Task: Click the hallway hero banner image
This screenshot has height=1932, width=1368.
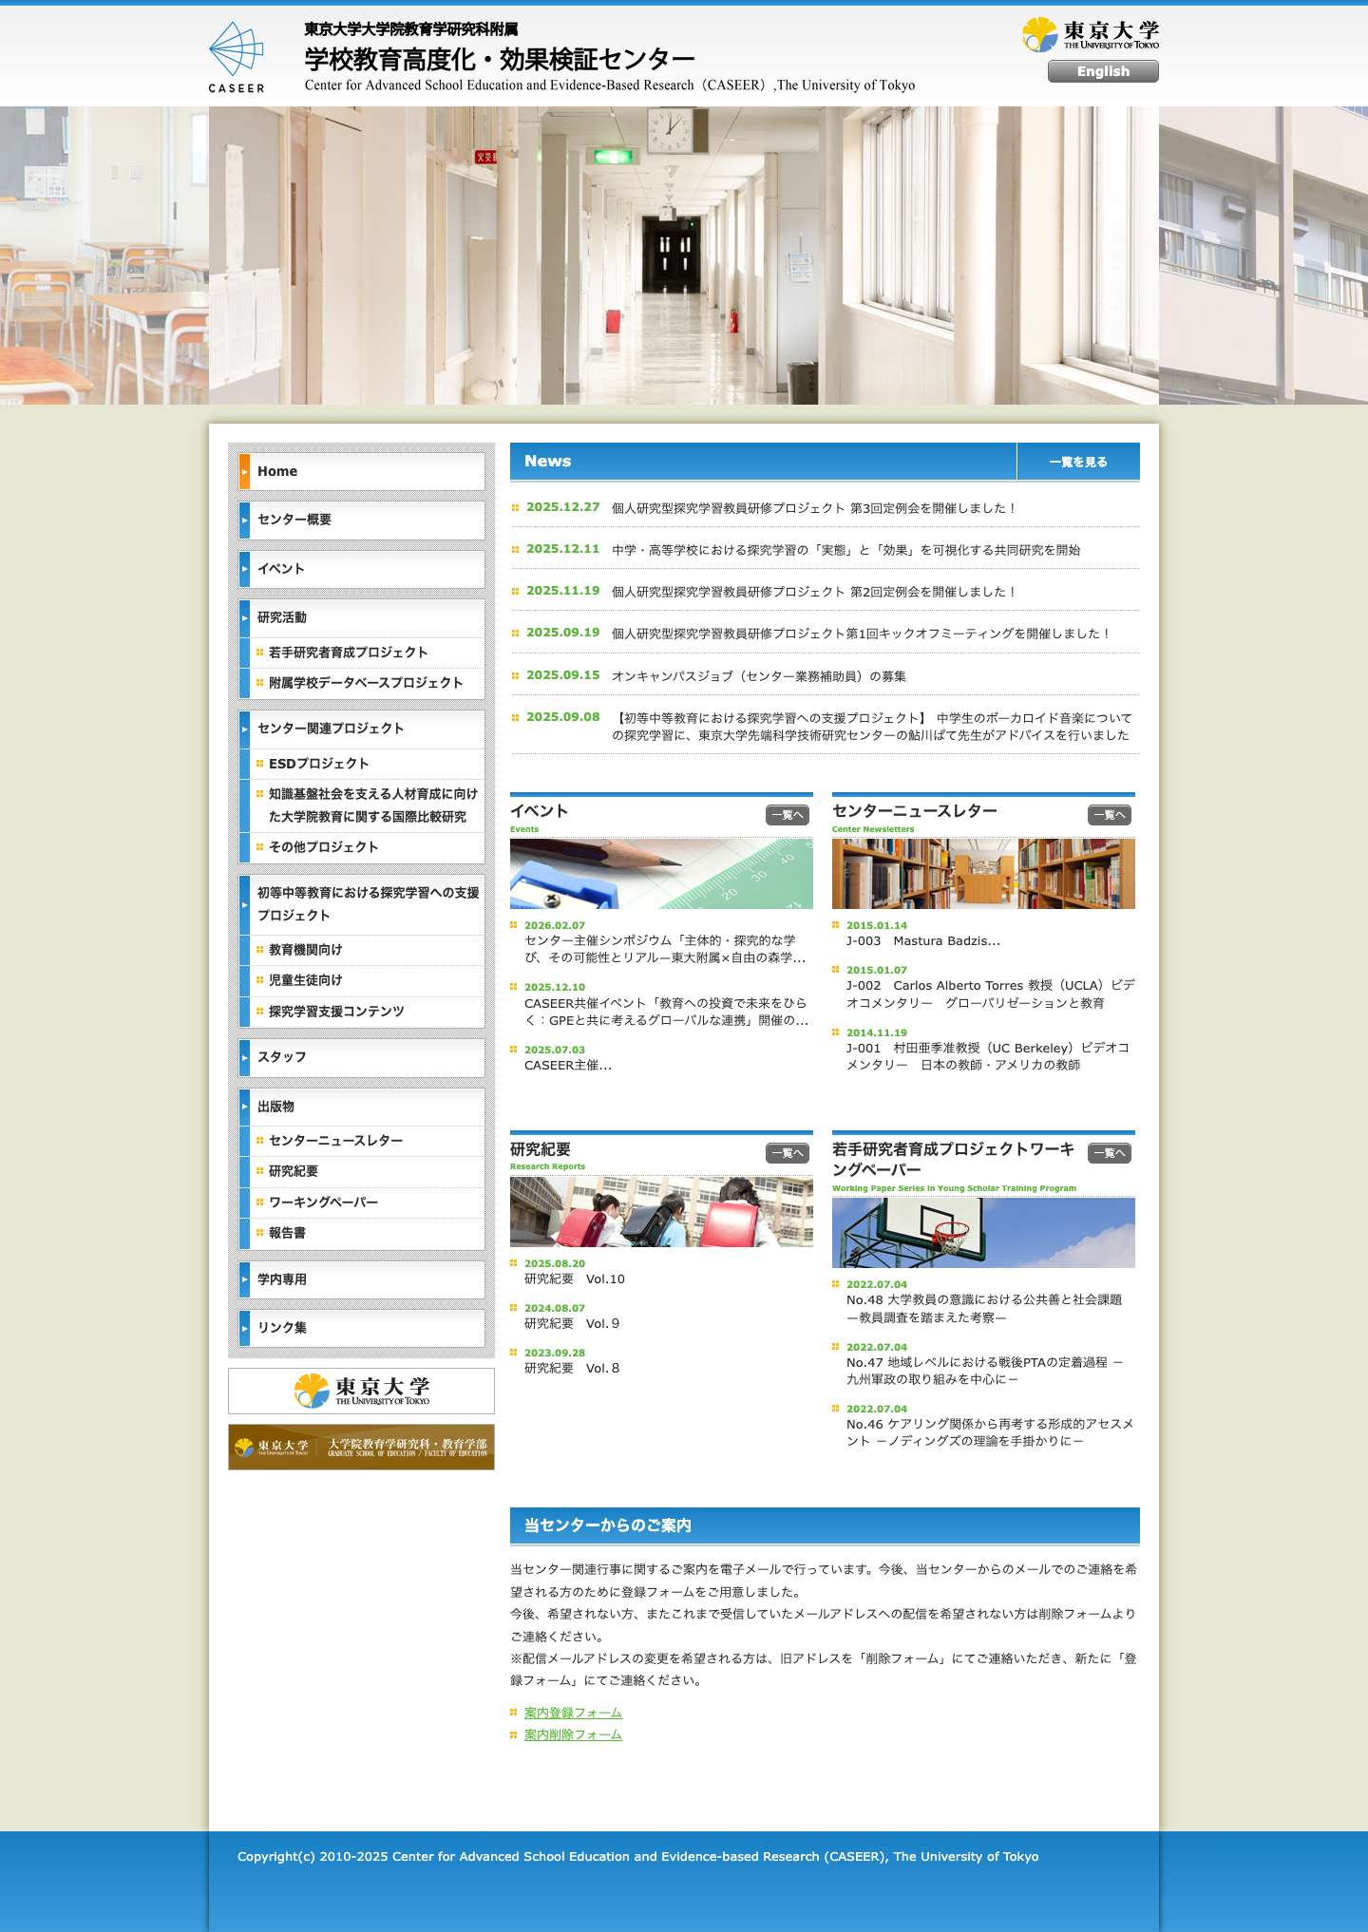Action: (684, 256)
